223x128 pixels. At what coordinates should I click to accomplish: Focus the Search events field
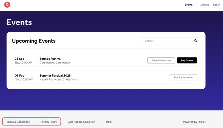click(x=170, y=41)
